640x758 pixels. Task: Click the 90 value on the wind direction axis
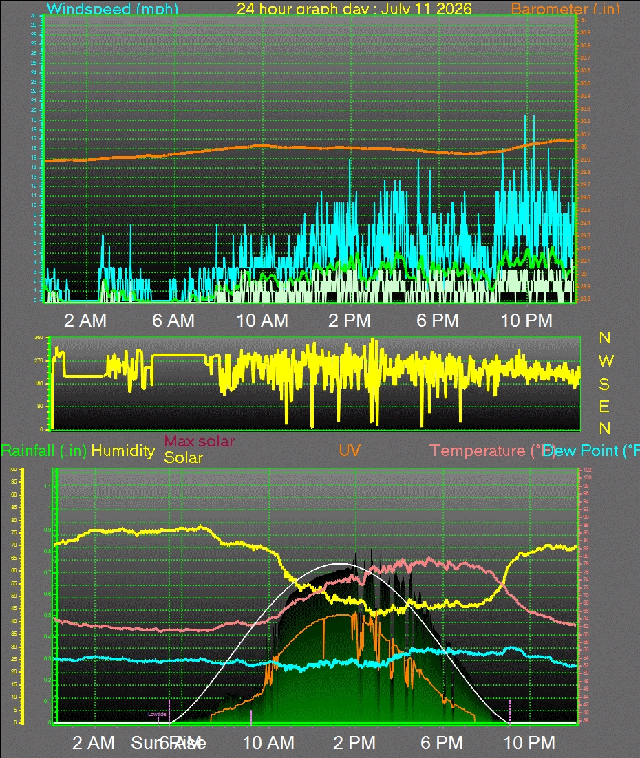pos(40,406)
